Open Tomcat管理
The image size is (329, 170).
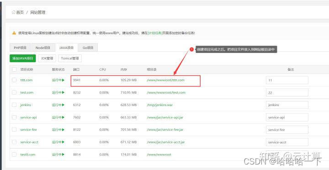click(x=70, y=58)
